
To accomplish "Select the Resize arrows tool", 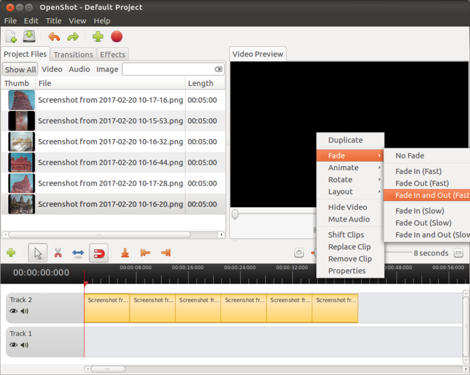I will (x=78, y=253).
